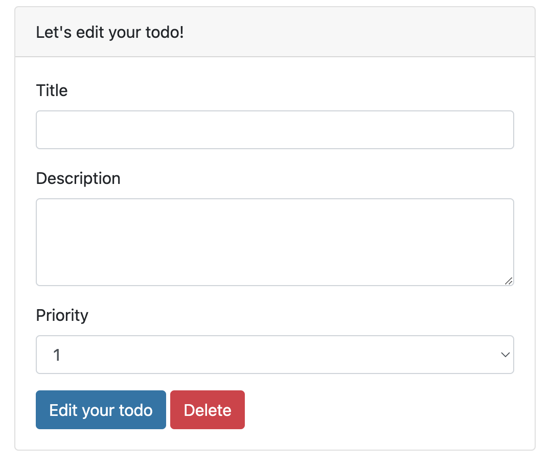Expand the priority level options list

[x=274, y=355]
